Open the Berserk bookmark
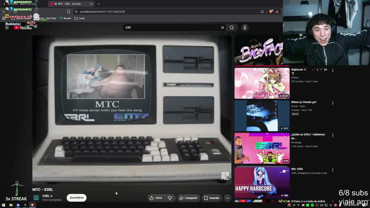The height and width of the screenshot is (208, 370). (65, 18)
